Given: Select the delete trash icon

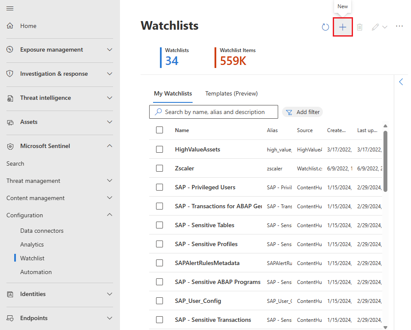Looking at the screenshot, I should point(360,27).
